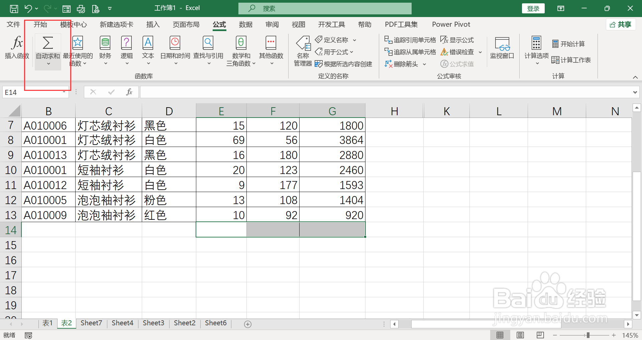Switch to the 数据 ribbon tab
The width and height of the screenshot is (642, 340).
tap(245, 24)
